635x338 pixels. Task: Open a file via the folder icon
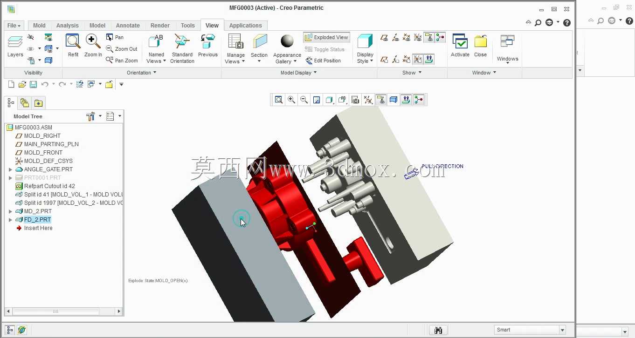pos(22,84)
